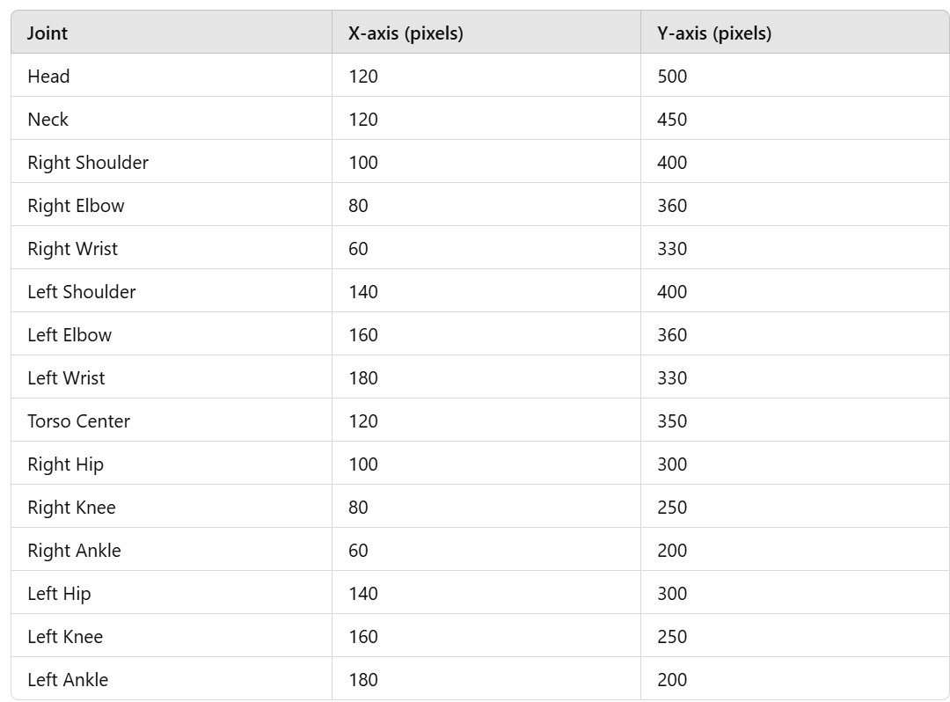The width and height of the screenshot is (950, 702).
Task: Select the X-axis (pixels) column header
Action: pos(406,33)
